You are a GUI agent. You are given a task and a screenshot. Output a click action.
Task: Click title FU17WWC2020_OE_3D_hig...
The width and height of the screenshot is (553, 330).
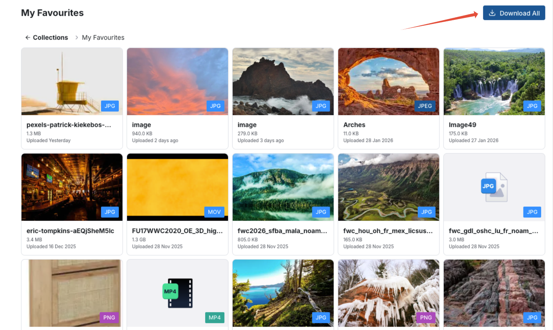click(177, 231)
